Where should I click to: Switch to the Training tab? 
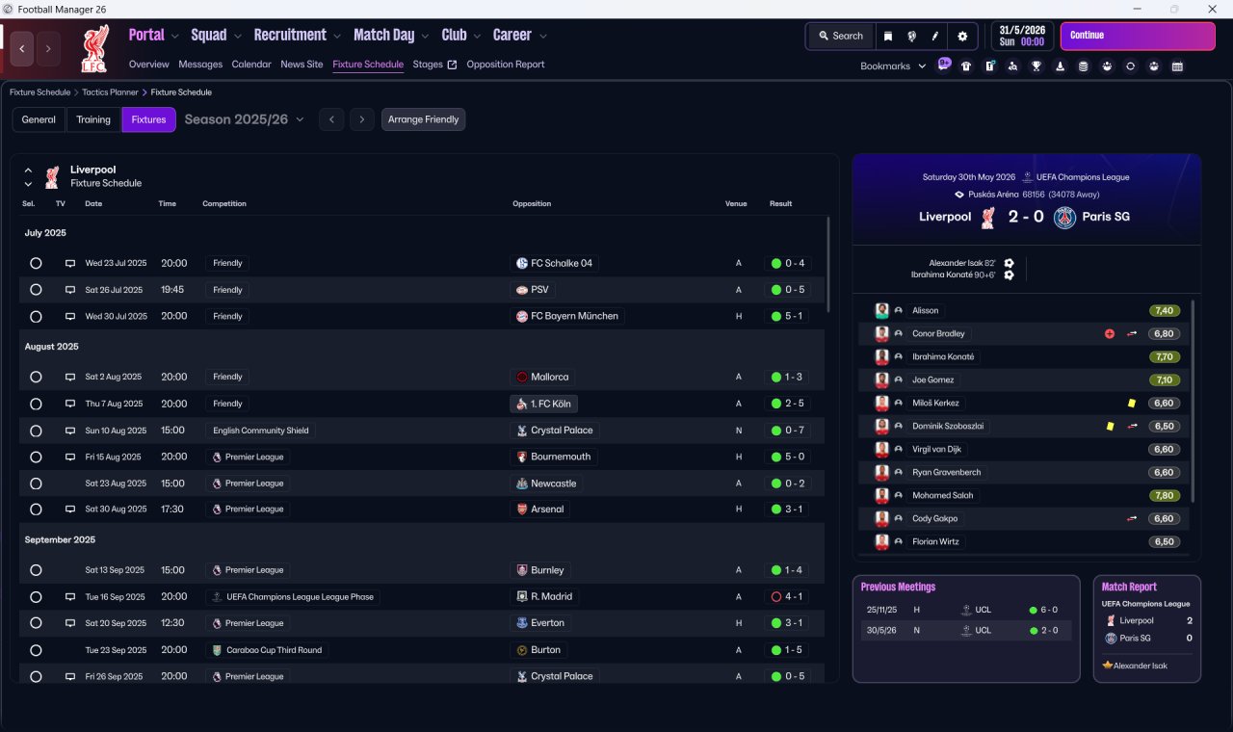click(x=93, y=119)
